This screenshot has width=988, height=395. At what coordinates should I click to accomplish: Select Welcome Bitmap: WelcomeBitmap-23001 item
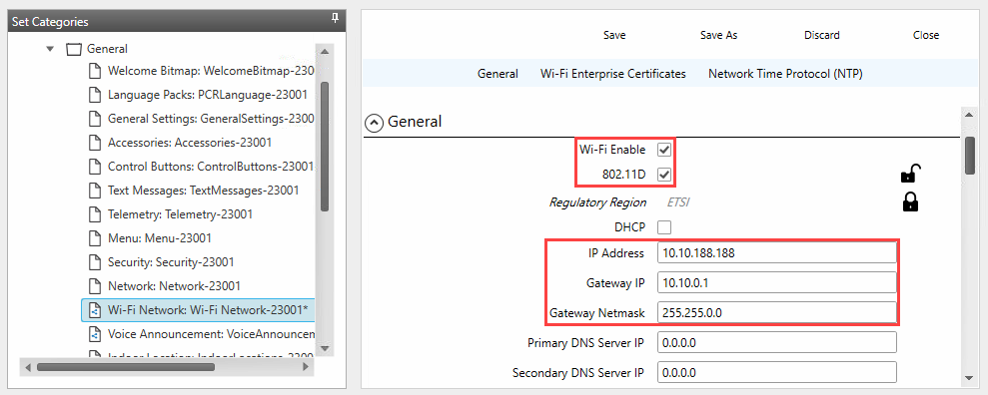click(x=211, y=71)
